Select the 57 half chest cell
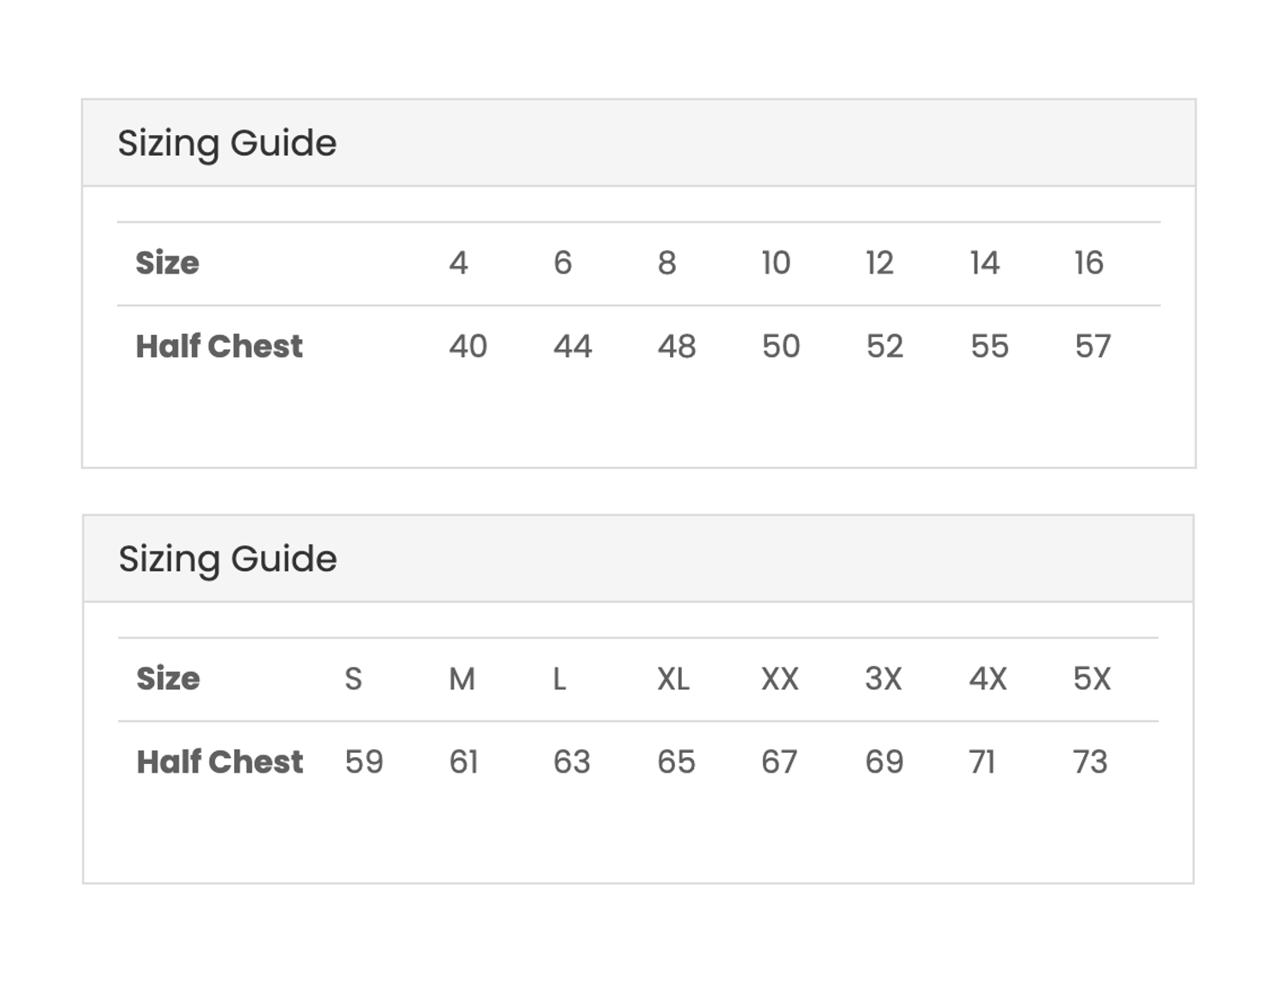Screen dimensions: 1283x986 [1093, 347]
